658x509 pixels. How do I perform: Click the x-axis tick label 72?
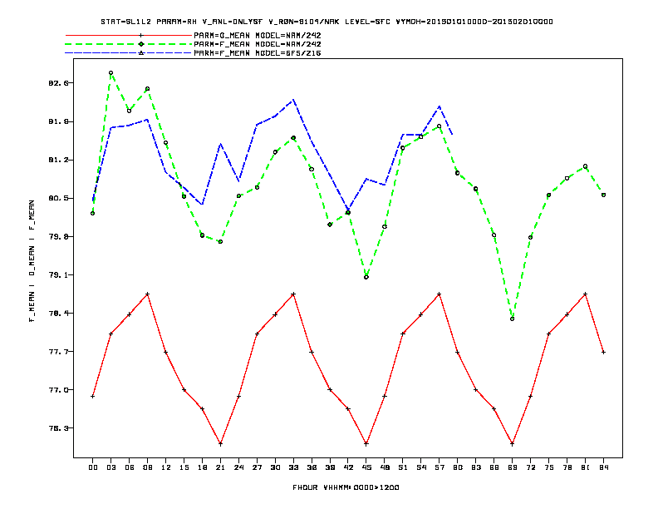(530, 467)
